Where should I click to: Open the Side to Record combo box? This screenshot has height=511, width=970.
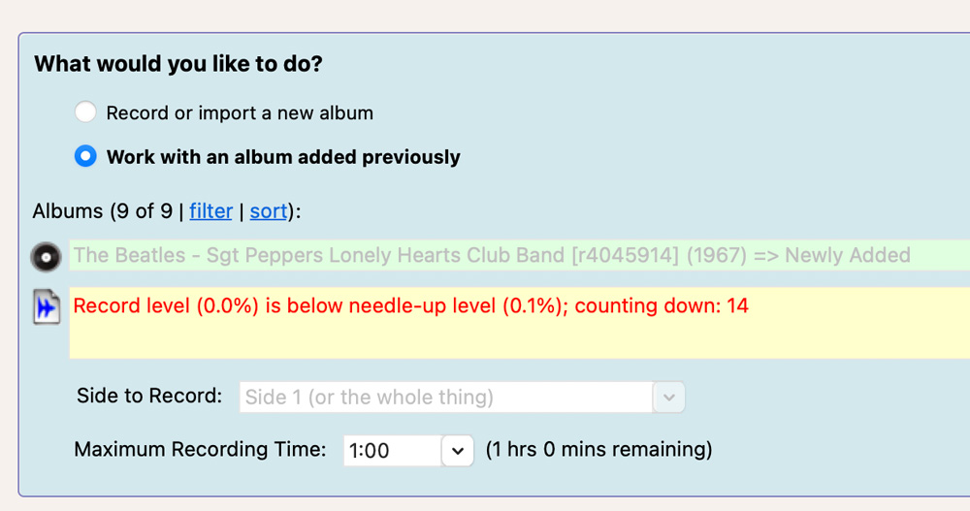[446, 397]
